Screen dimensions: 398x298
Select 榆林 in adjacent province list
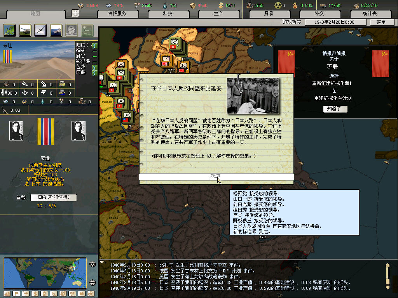[81, 50]
